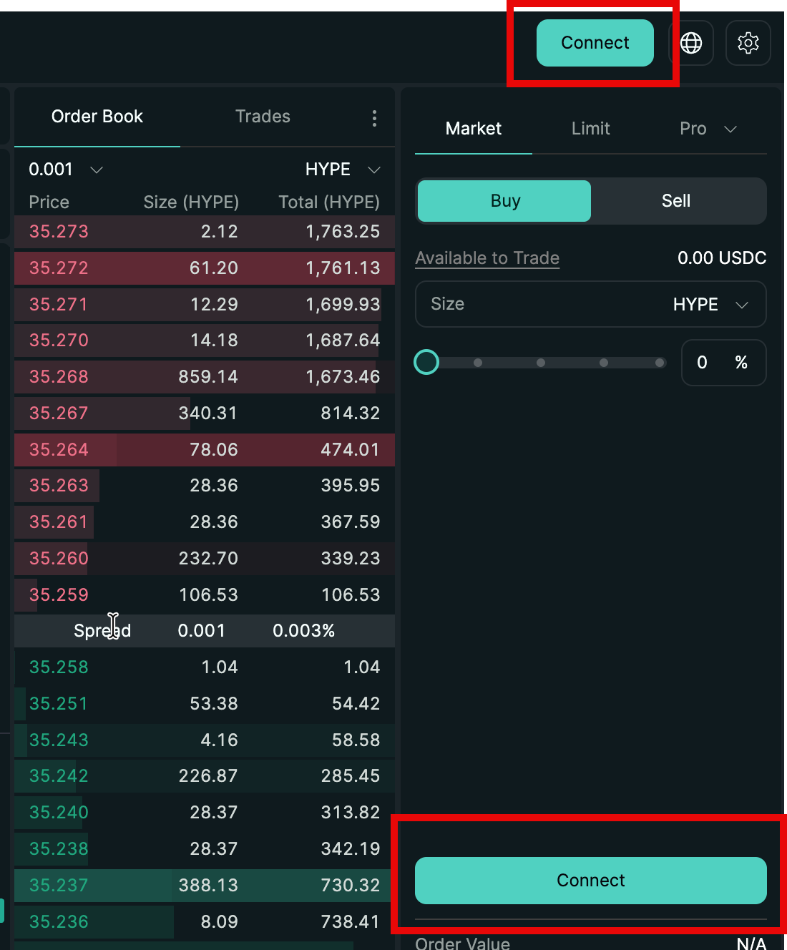This screenshot has height=950, width=787.
Task: Click ask price 35.259
Action: tap(59, 595)
